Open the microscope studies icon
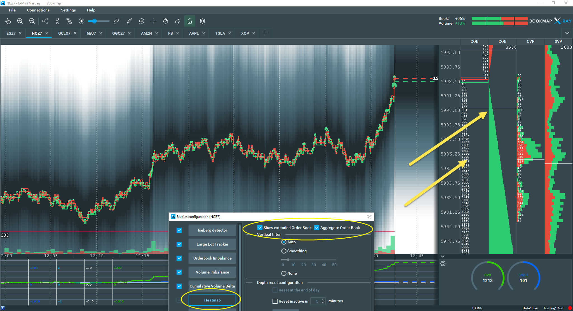The image size is (573, 311). click(x=57, y=21)
